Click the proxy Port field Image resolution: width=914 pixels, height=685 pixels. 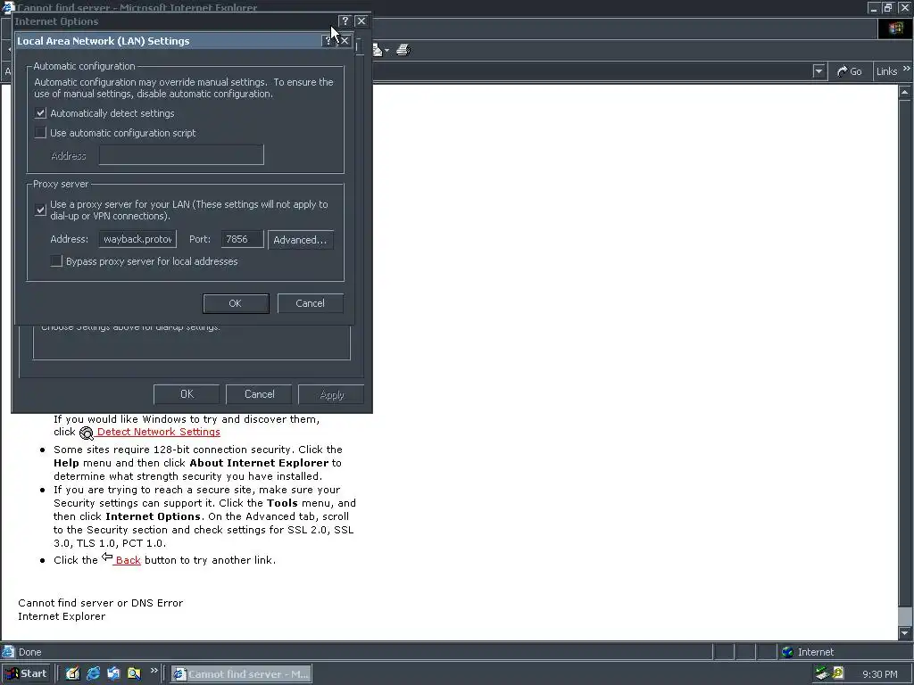coord(242,239)
